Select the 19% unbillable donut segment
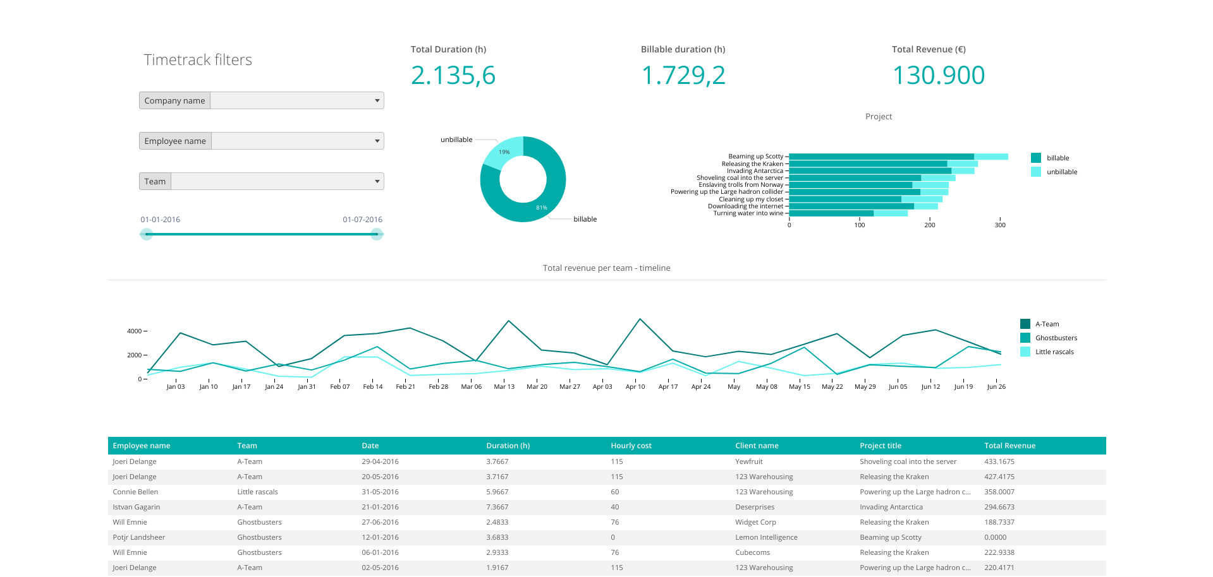Image resolution: width=1213 pixels, height=577 pixels. [x=504, y=152]
